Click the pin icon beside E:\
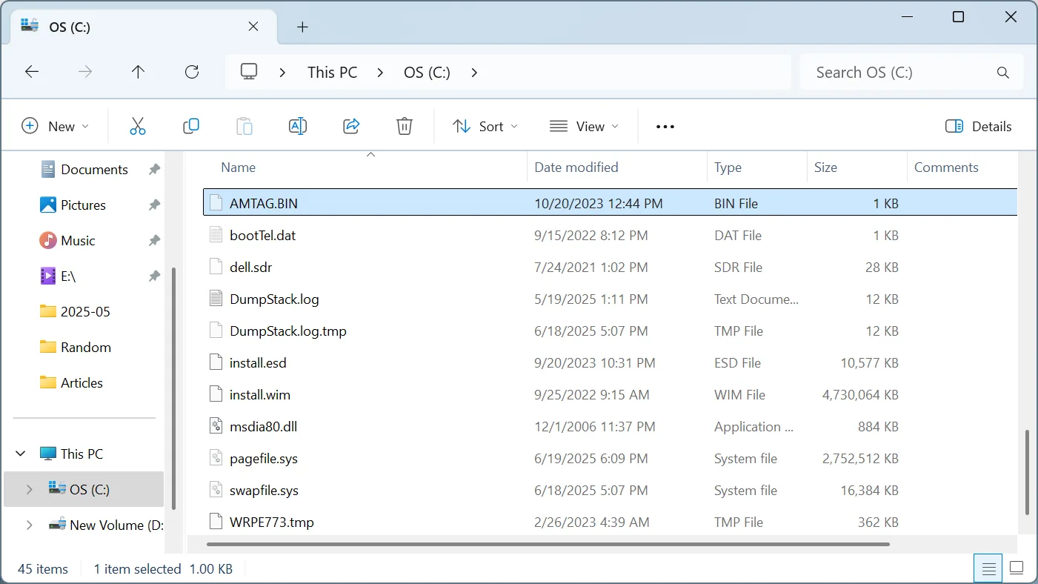 (154, 276)
